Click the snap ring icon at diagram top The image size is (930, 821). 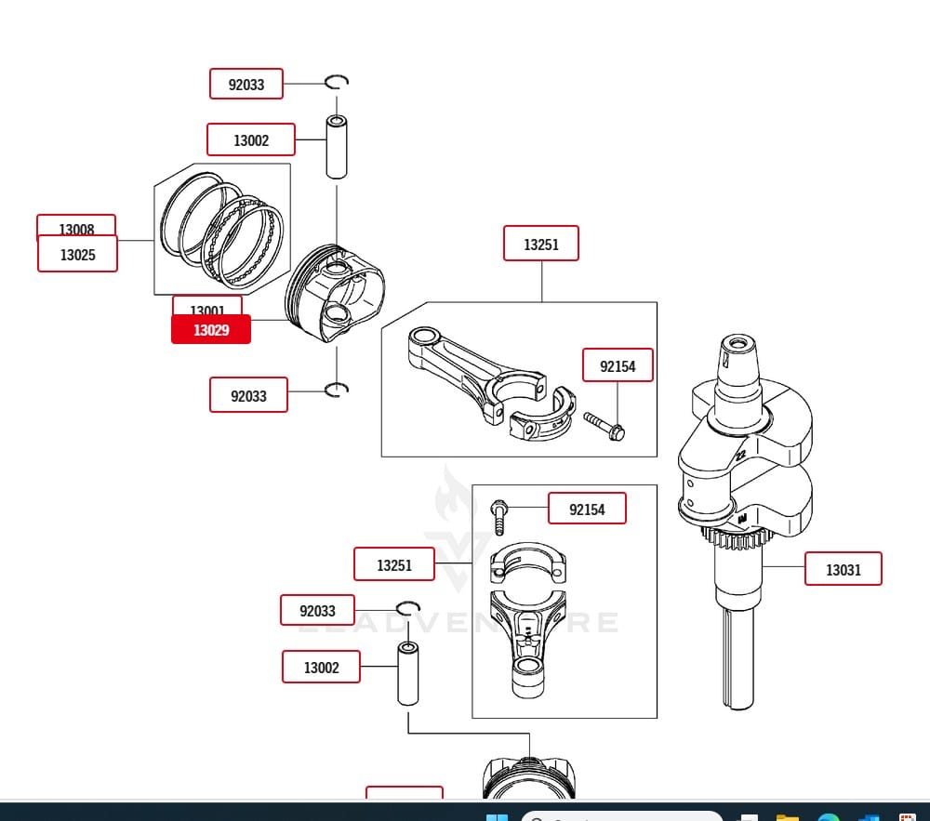click(x=337, y=83)
